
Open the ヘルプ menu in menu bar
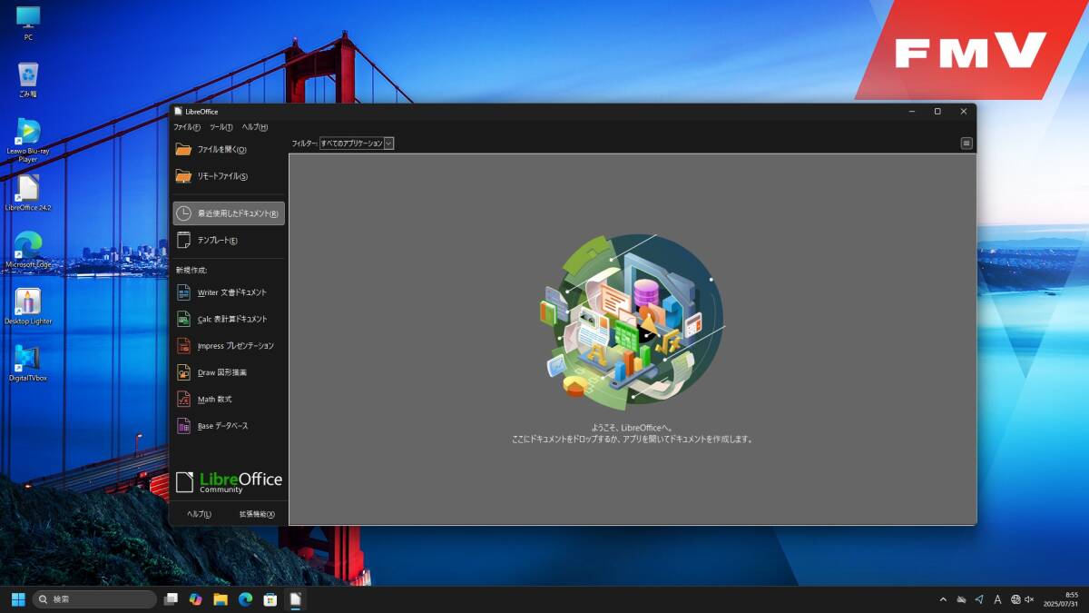pos(255,127)
